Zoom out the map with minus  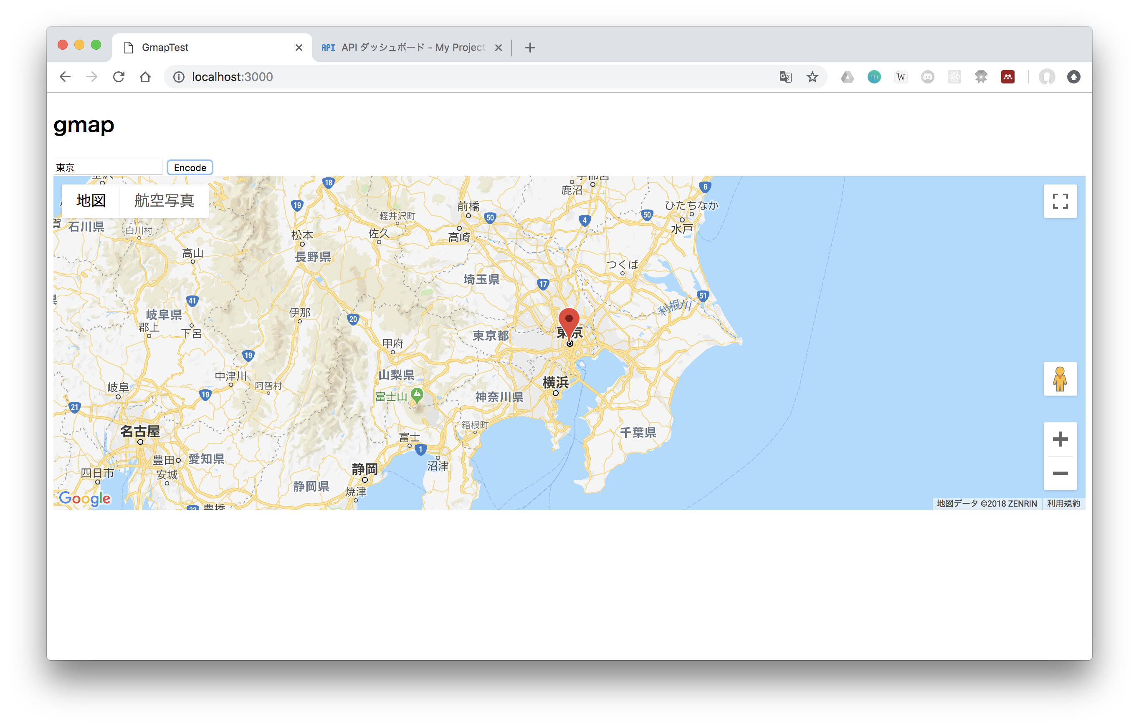pos(1060,473)
